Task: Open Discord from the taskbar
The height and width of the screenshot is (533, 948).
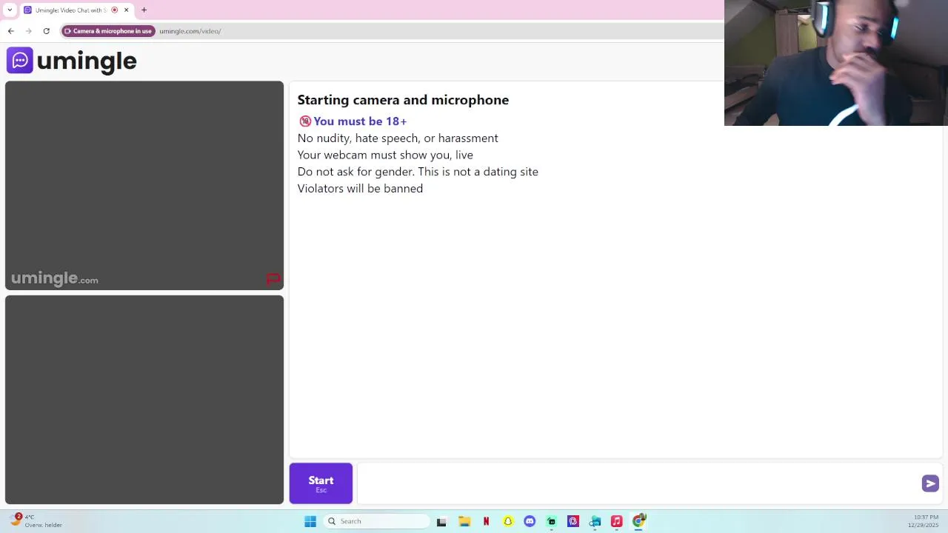Action: pos(530,521)
